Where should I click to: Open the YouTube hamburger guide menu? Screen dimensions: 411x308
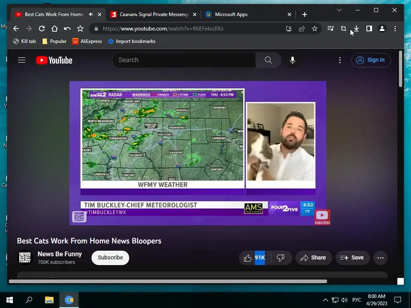(22, 60)
